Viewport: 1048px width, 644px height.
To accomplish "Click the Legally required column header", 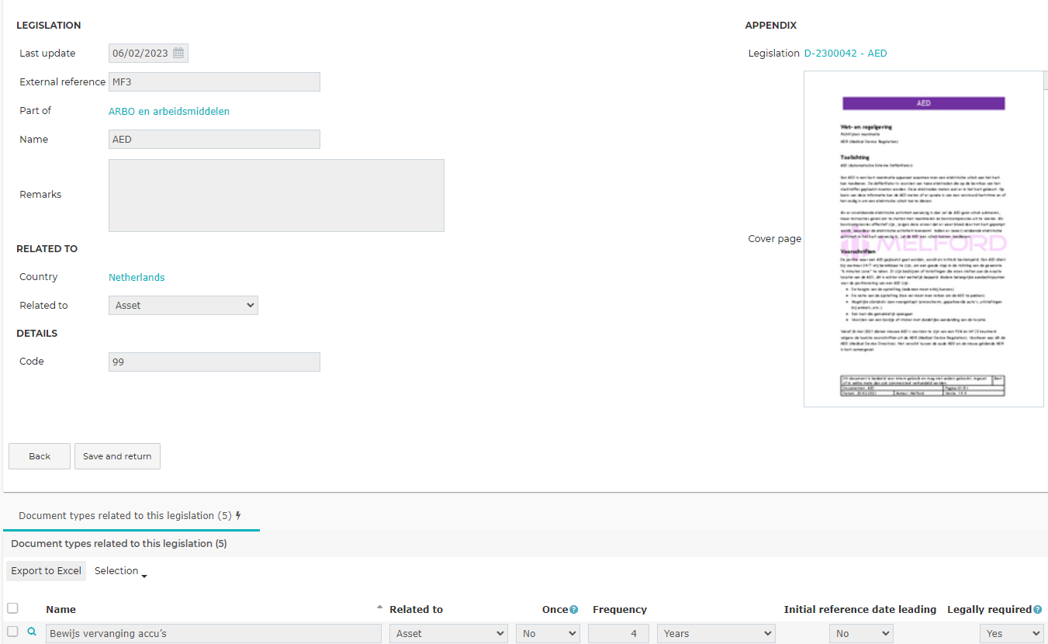I will point(989,610).
